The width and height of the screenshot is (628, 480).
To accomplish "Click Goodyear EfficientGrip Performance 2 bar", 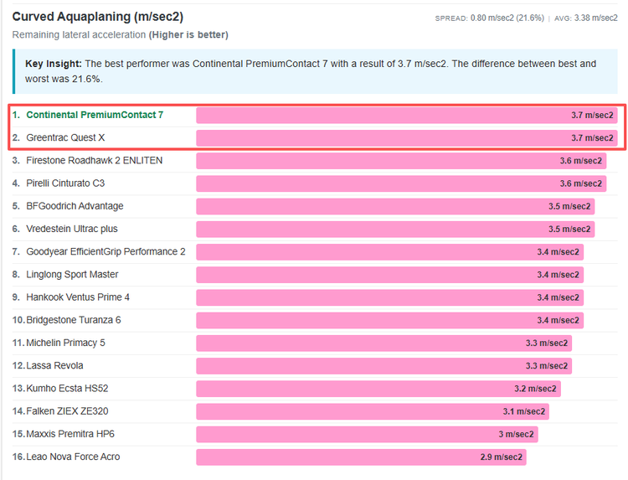I will [x=389, y=252].
